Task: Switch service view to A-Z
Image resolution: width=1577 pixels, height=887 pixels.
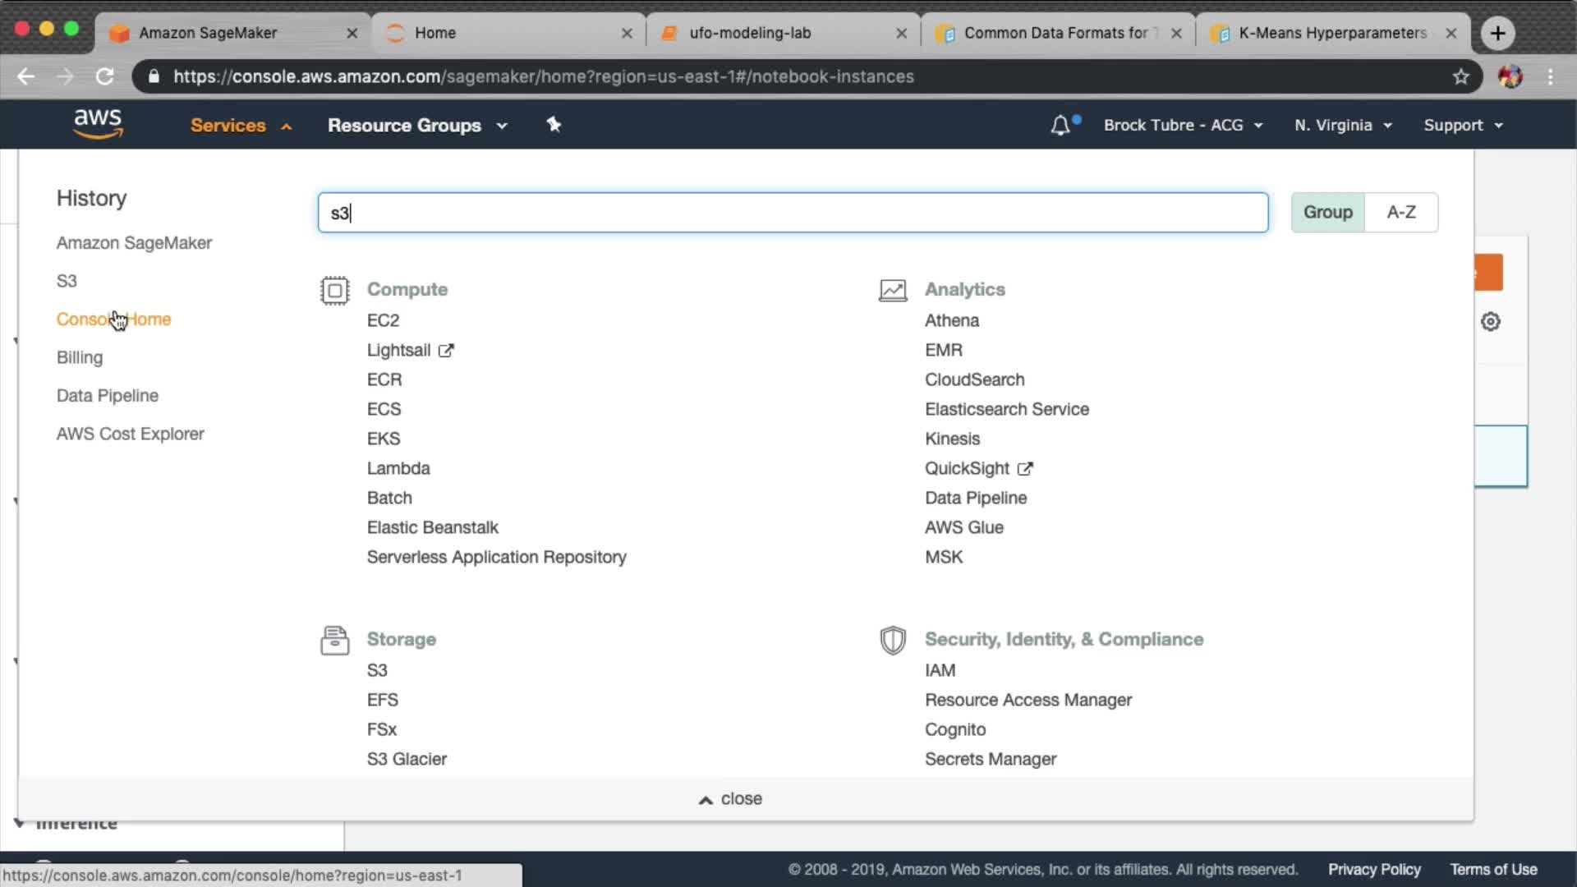Action: point(1401,213)
